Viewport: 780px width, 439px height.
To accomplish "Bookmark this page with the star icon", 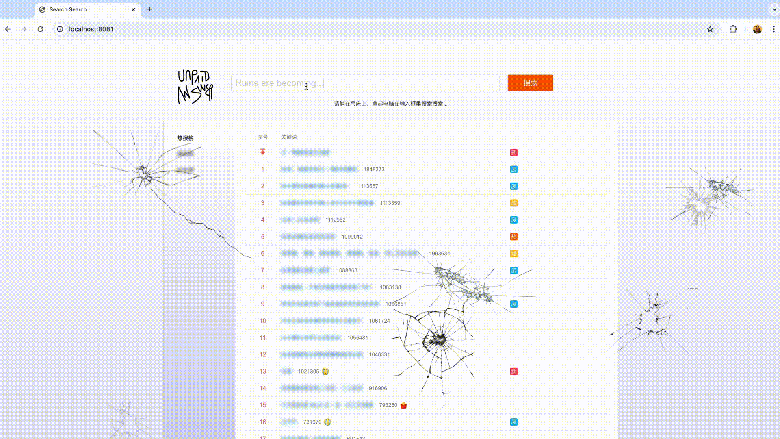I will [710, 29].
